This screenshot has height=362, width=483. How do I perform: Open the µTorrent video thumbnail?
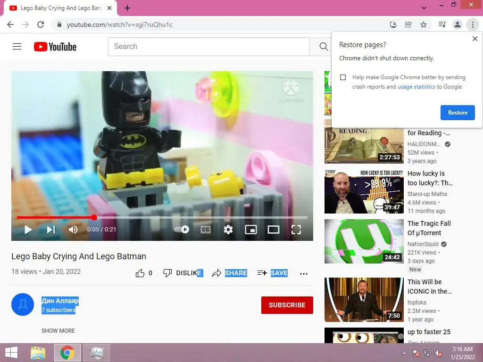point(364,241)
